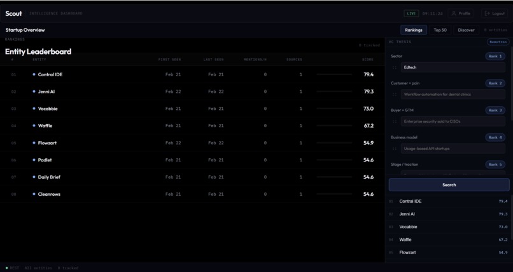Click the Rank 4 badge for Business model
This screenshot has height=272, width=513.
coord(495,137)
